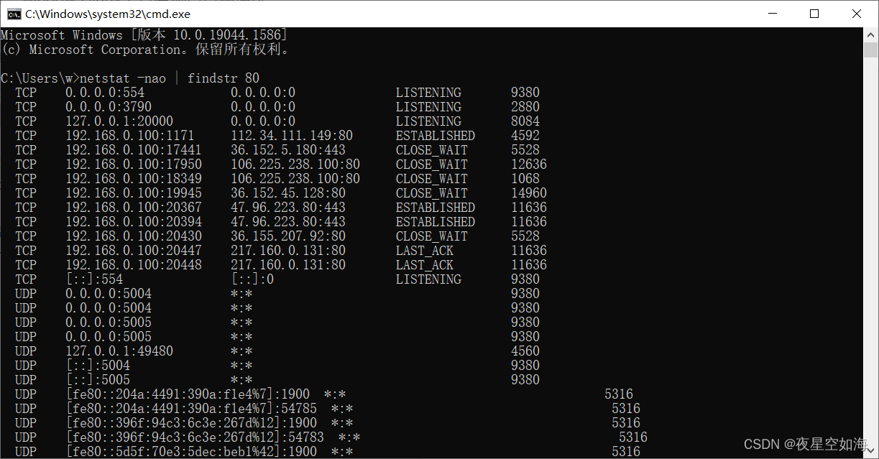
Task: Click local address 192.168.0.100:20394
Action: (134, 222)
